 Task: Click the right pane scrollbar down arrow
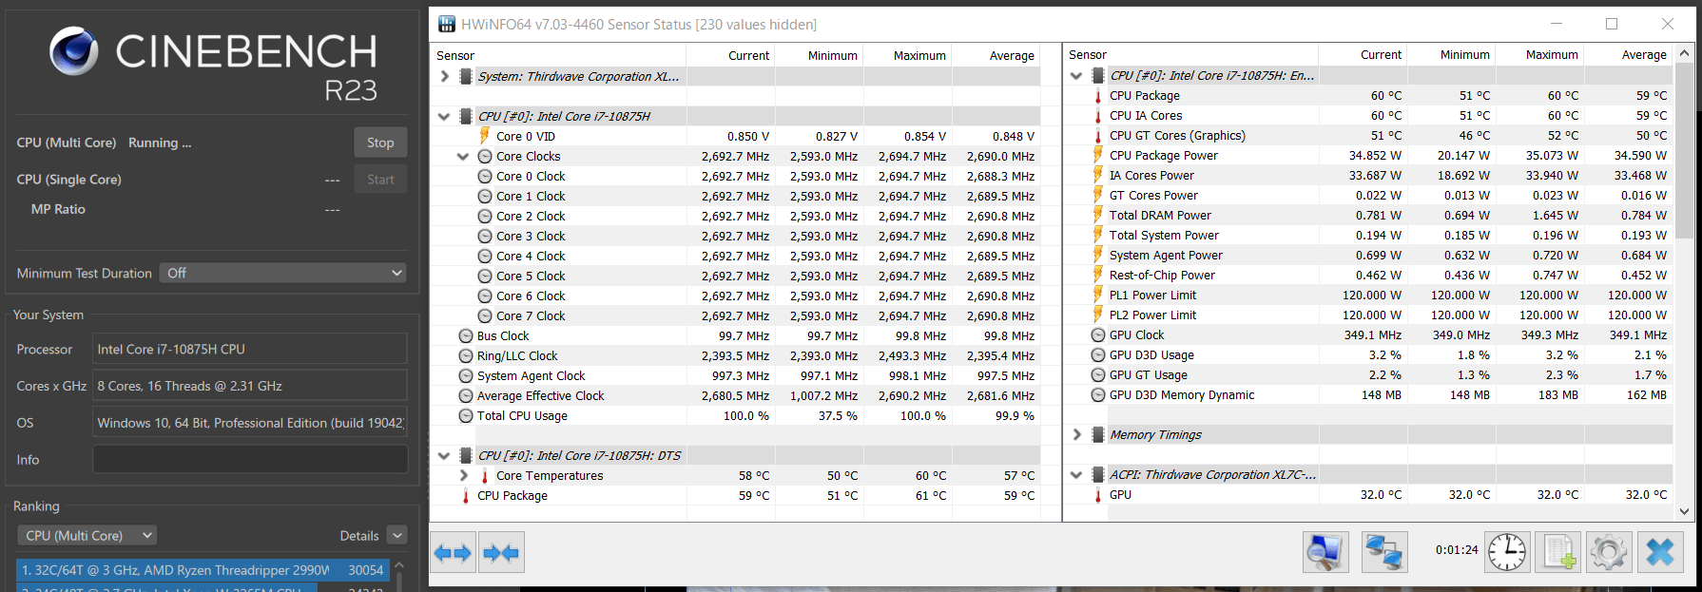(x=1684, y=511)
